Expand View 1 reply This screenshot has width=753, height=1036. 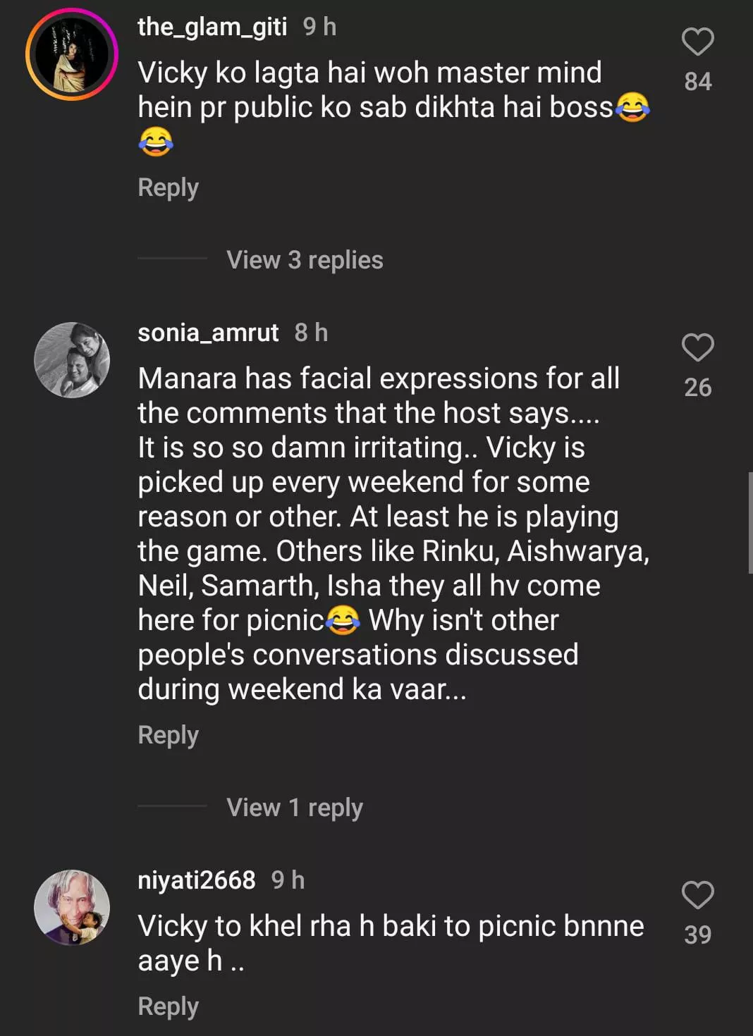tap(294, 808)
